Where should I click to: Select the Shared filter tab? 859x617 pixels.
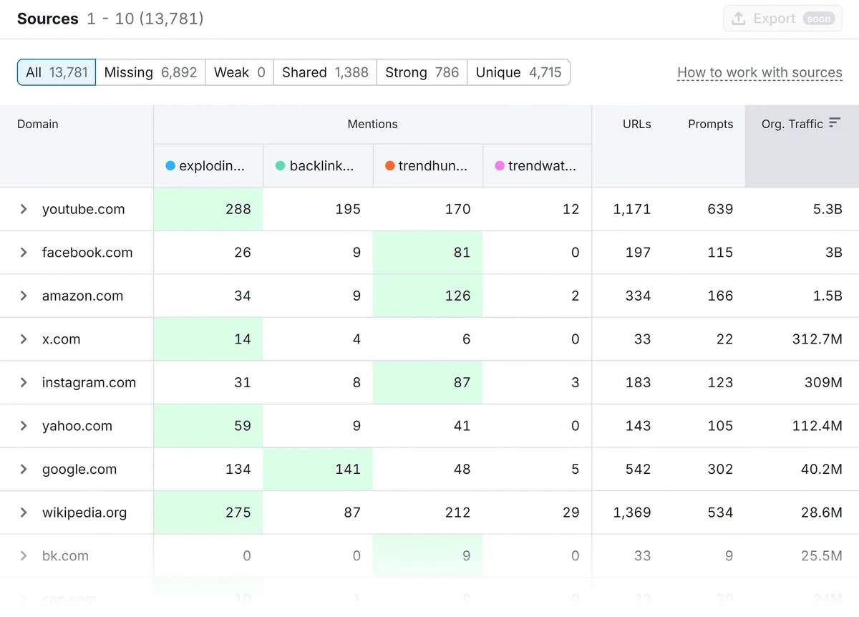(324, 72)
